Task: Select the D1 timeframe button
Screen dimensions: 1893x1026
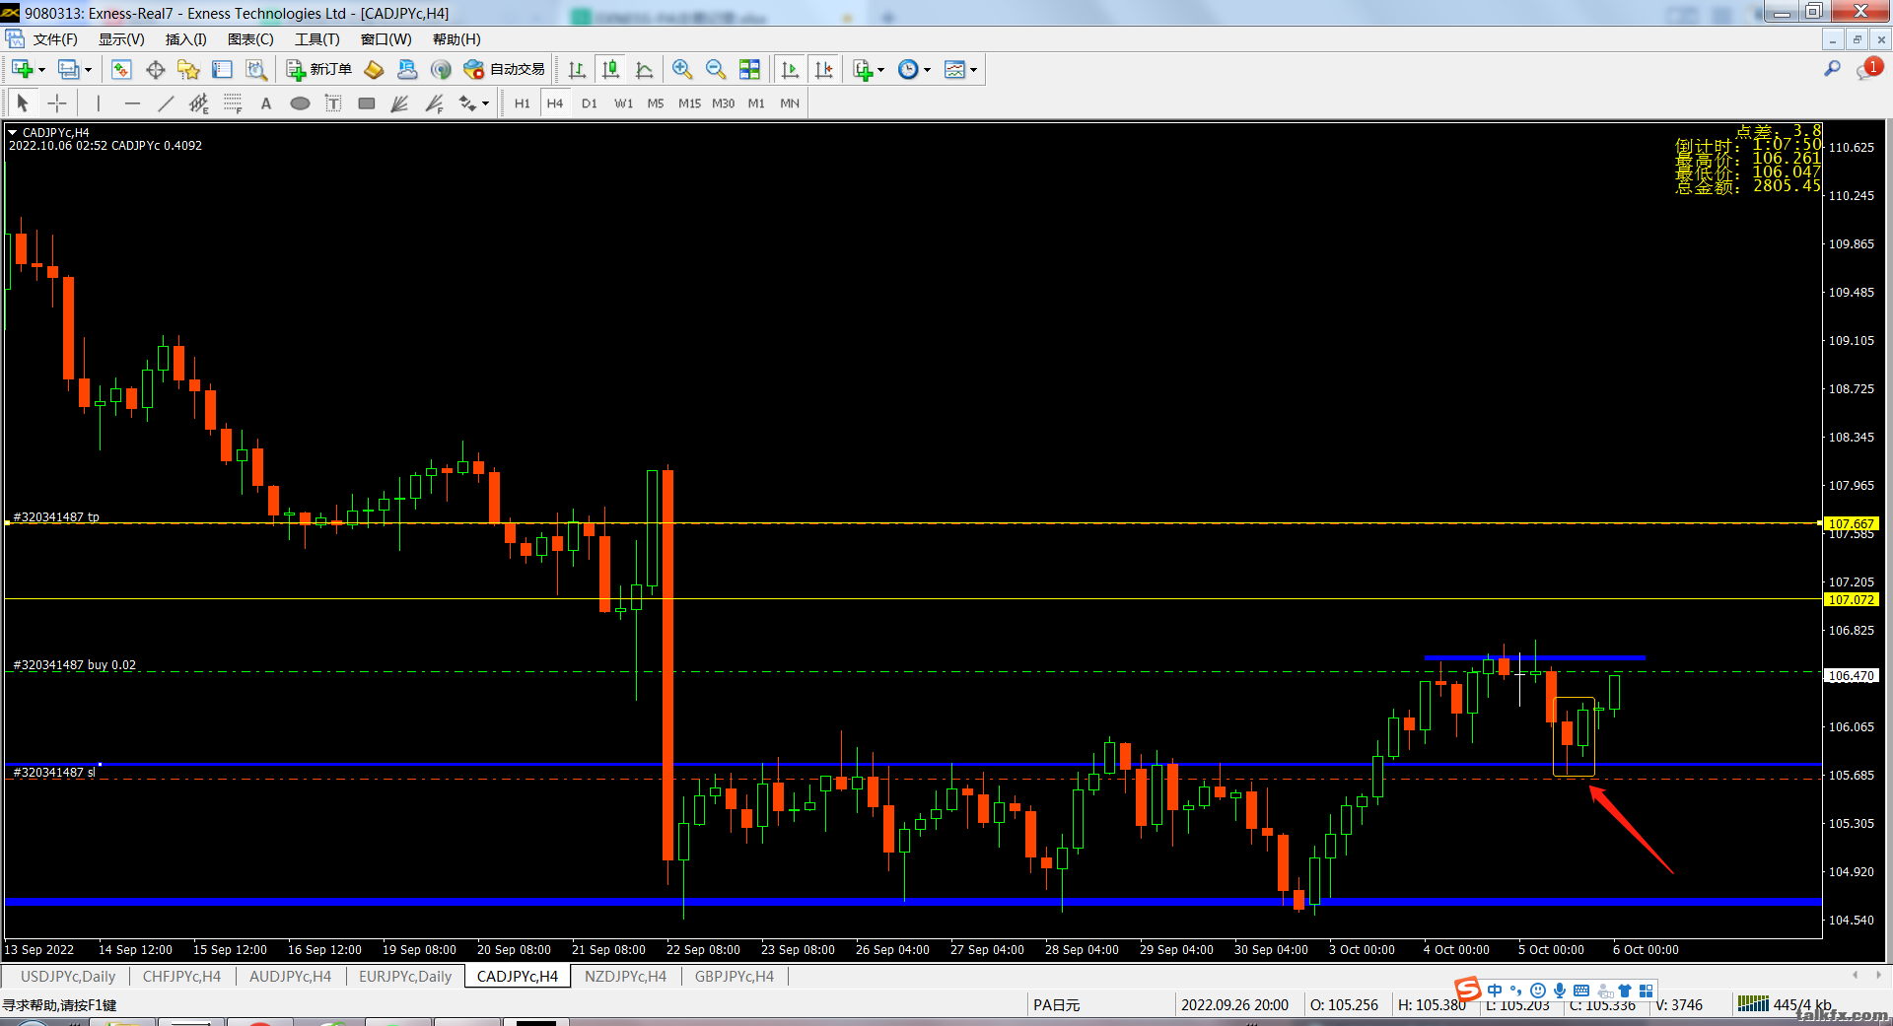Action: (589, 103)
